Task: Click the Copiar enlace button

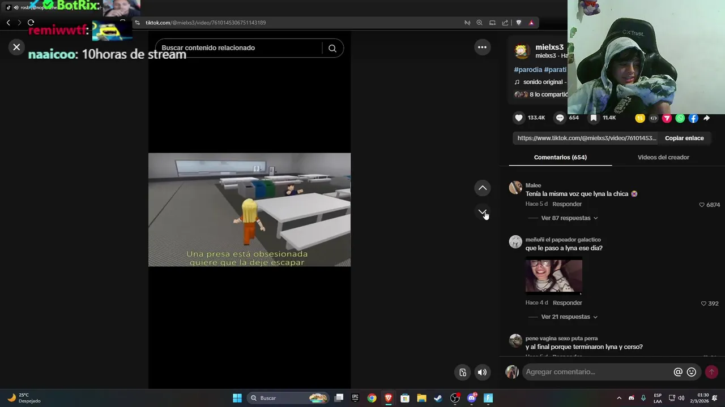Action: pos(684,138)
